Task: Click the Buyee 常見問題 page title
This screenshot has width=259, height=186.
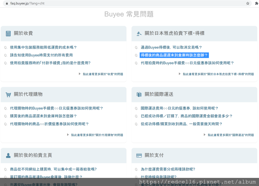Action: pos(129,14)
